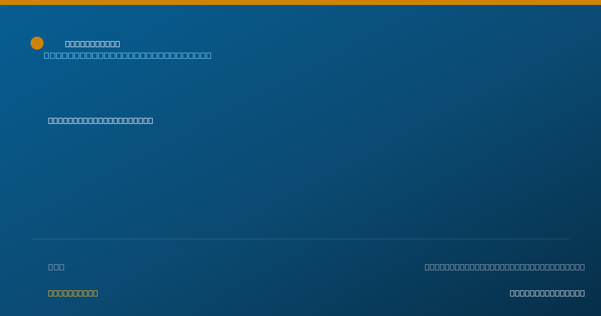Pick the white body text line on the left
Viewport: 601px width, 316px height.
click(101, 120)
